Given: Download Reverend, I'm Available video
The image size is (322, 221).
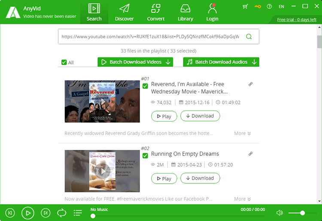Looking at the screenshot, I should (200, 116).
